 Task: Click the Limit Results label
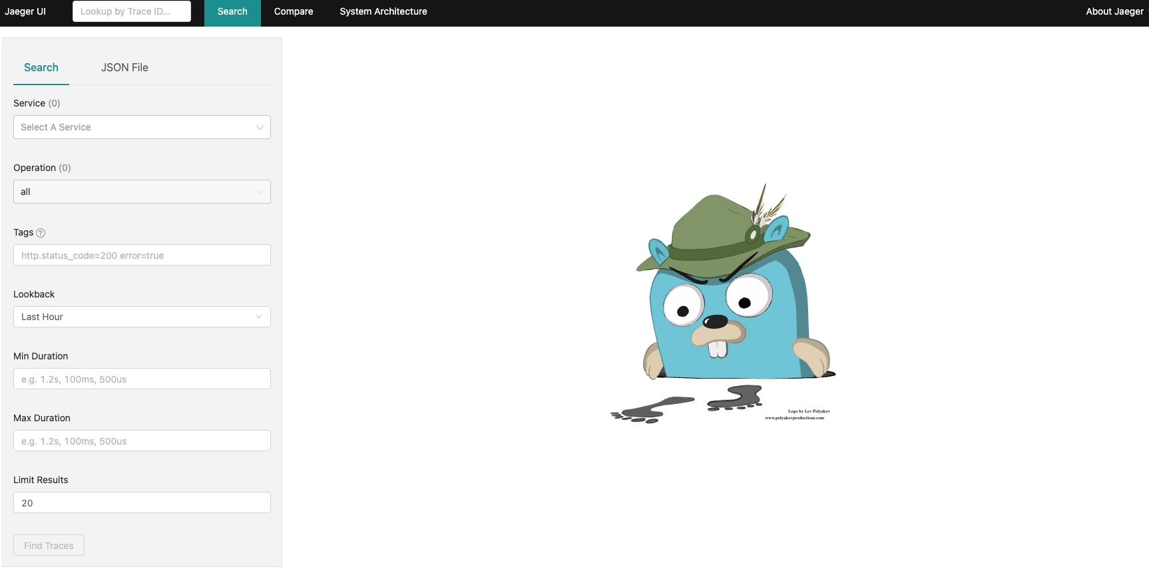tap(41, 480)
